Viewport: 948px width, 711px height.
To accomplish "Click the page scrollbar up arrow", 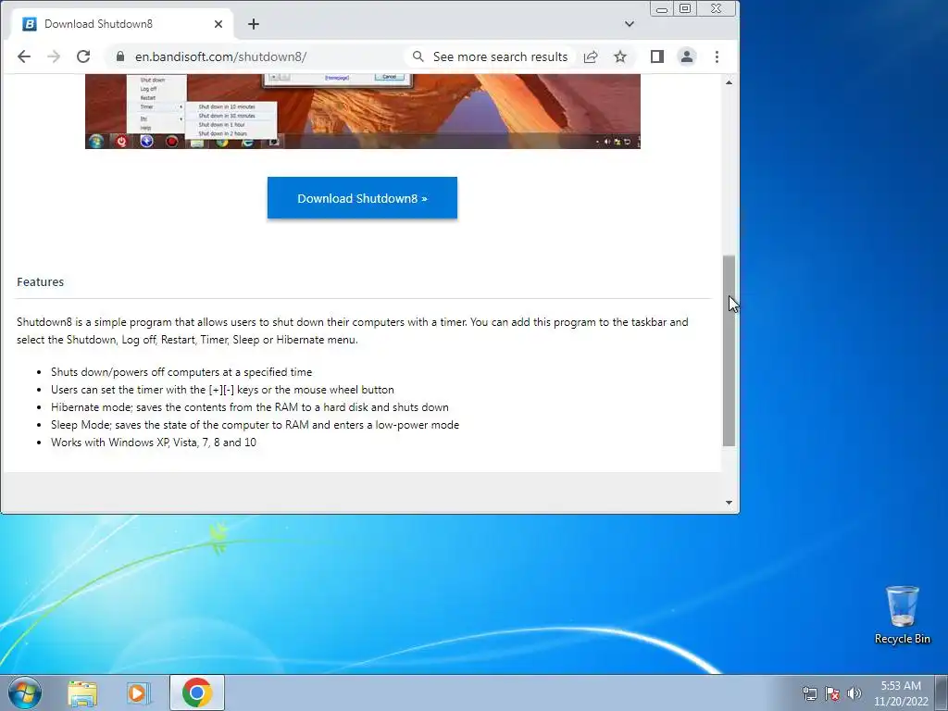I will tap(730, 82).
